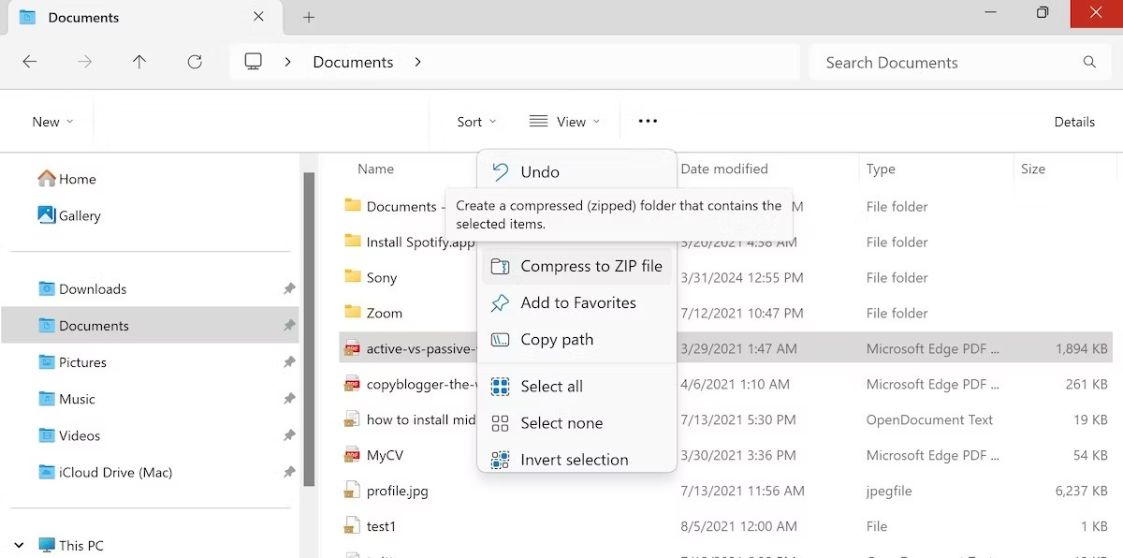Open the New dropdown
The height and width of the screenshot is (558, 1123).
coord(52,122)
